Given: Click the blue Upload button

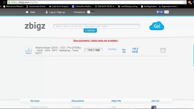Looking at the screenshot, I should pos(90,30).
